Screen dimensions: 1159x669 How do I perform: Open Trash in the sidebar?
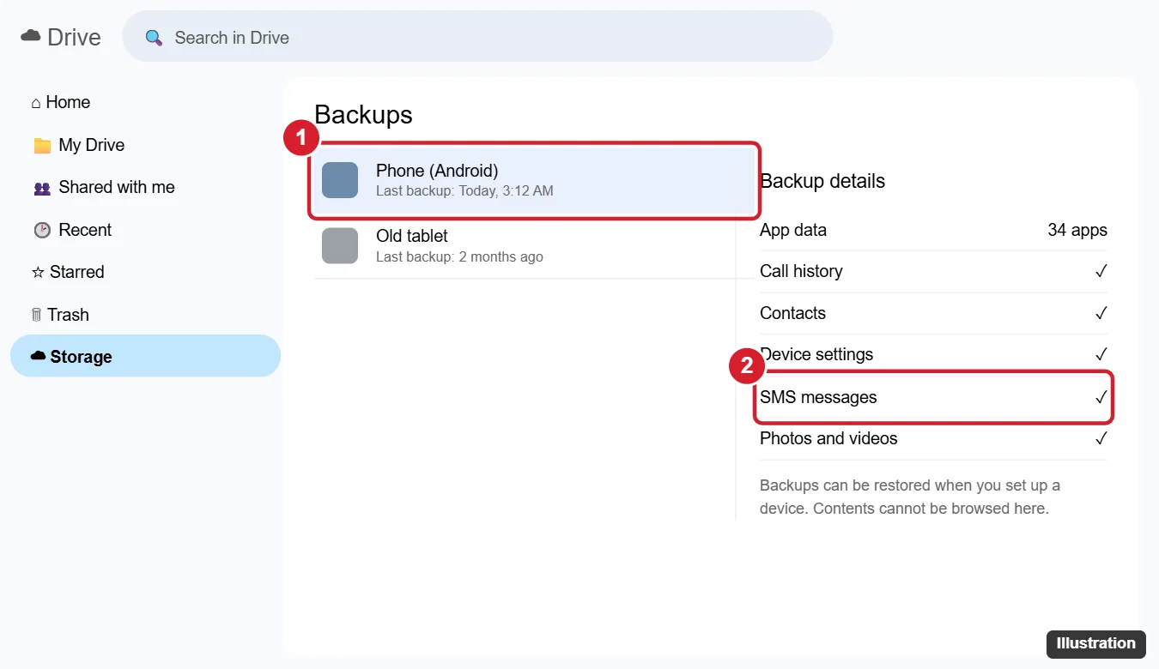145,315
